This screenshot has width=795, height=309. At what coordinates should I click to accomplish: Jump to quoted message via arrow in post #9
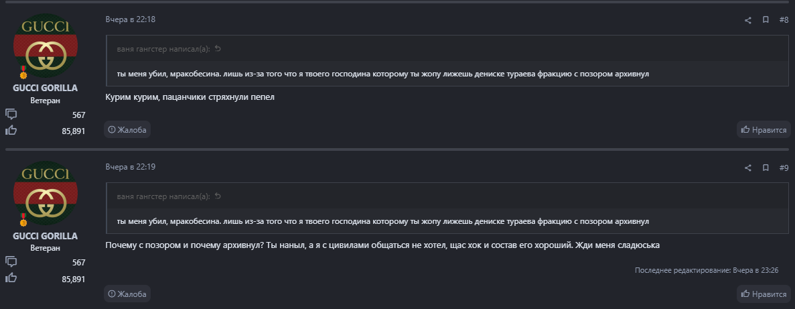click(x=218, y=196)
